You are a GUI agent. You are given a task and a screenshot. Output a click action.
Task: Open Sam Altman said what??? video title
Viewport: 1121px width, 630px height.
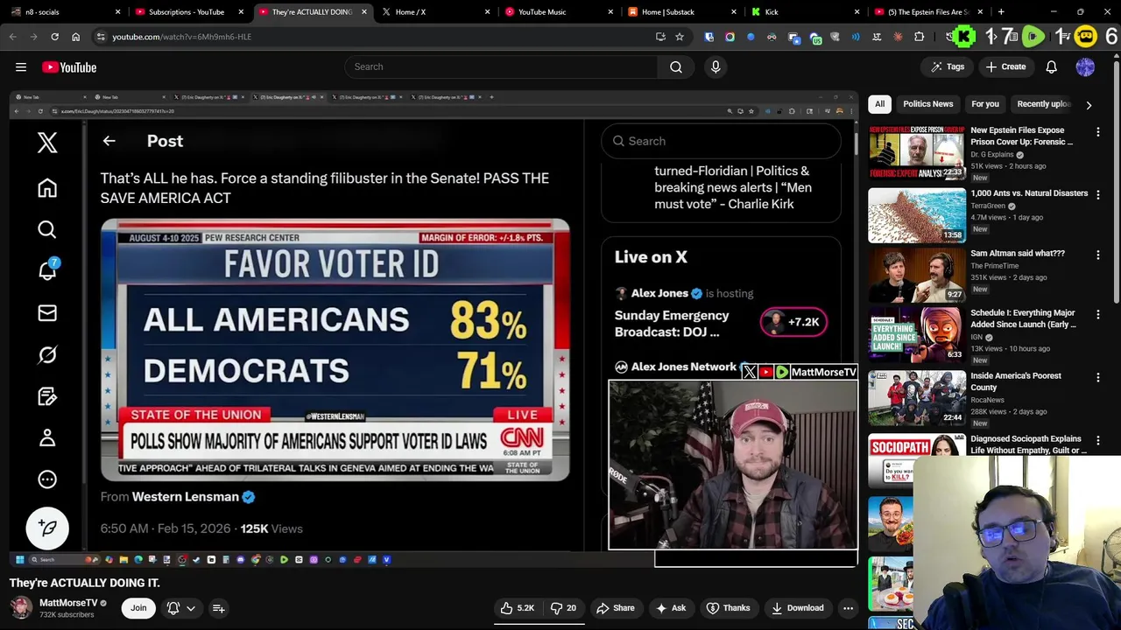[1018, 253]
